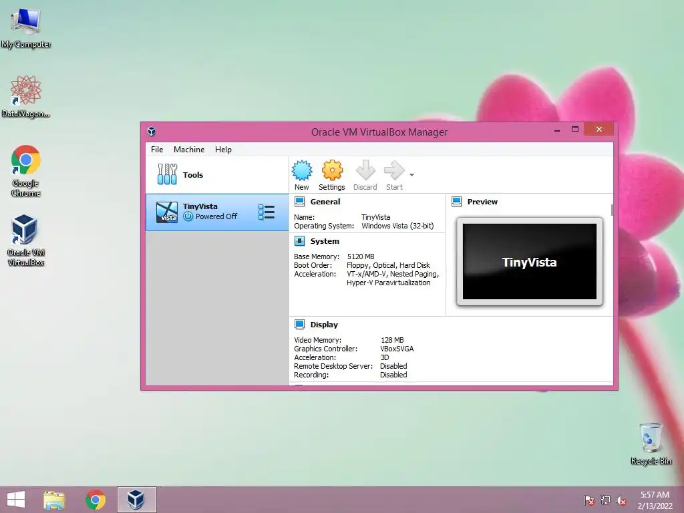Image resolution: width=684 pixels, height=513 pixels.
Task: Open the Help menu
Action: click(223, 150)
